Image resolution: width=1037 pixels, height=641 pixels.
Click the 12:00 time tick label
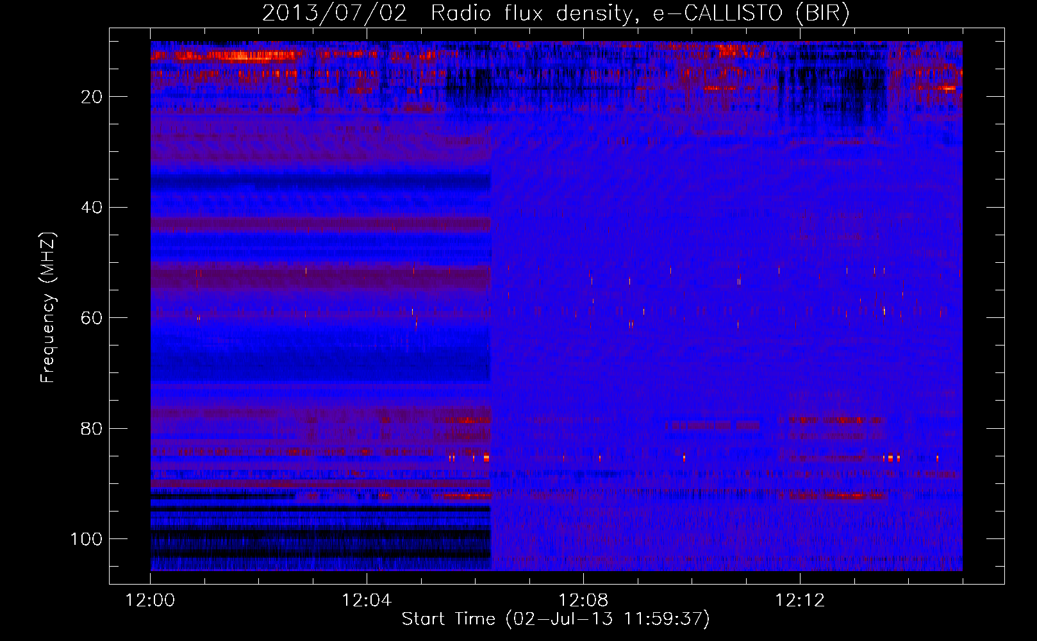[150, 601]
